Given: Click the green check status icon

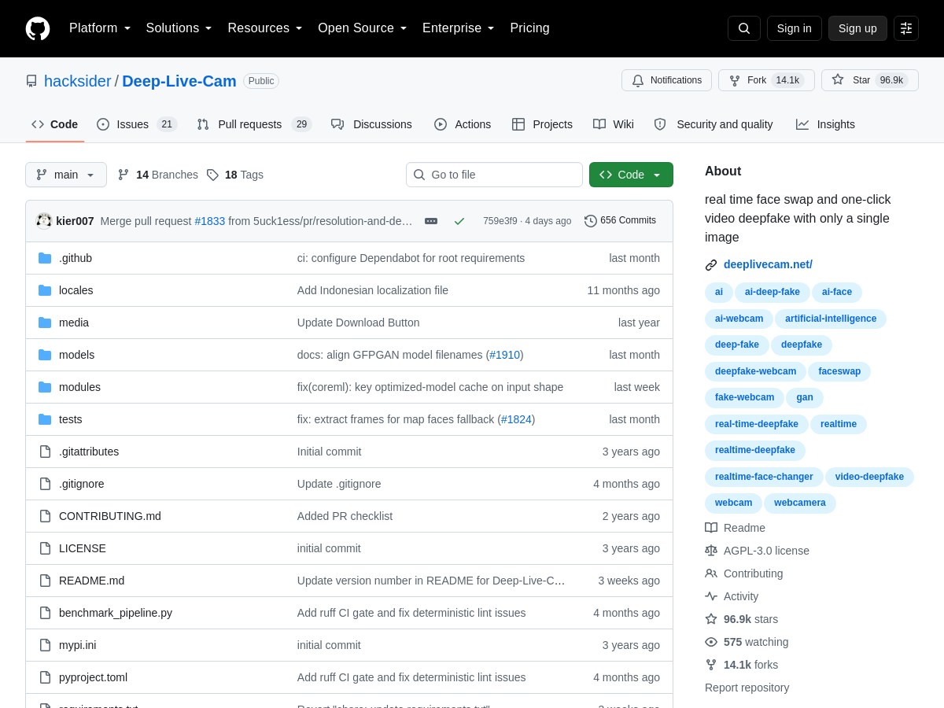Looking at the screenshot, I should [459, 221].
